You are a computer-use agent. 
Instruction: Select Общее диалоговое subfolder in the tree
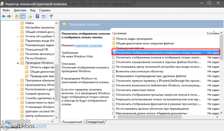pos(42,72)
